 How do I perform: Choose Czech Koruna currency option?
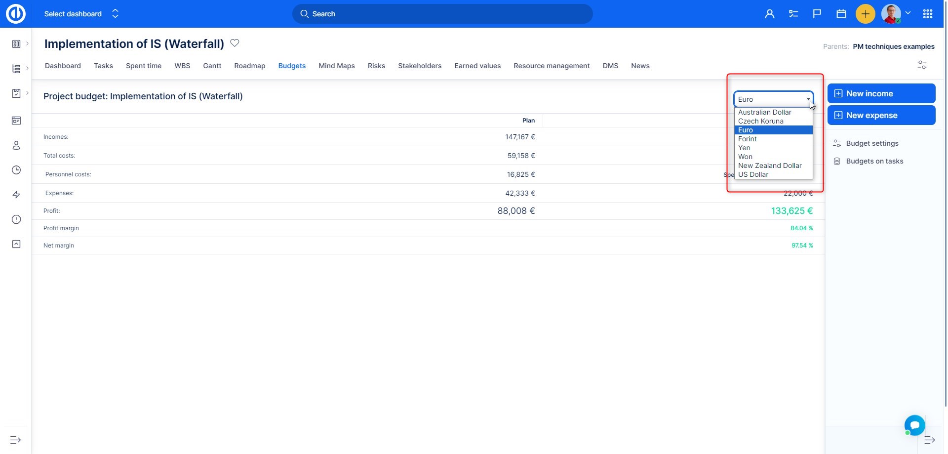[760, 121]
